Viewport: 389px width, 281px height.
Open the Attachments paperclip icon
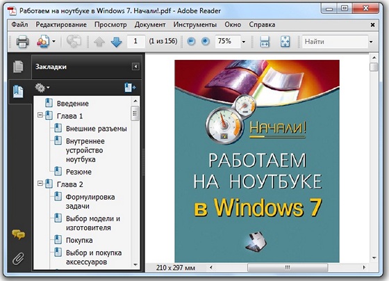point(19,259)
